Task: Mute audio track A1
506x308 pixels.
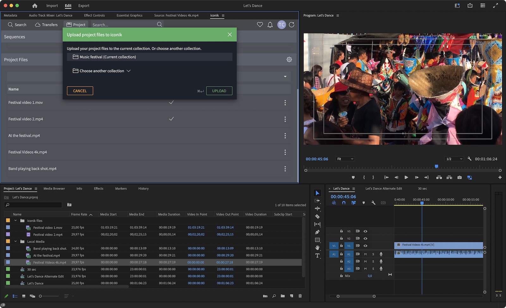Action: 365,254
